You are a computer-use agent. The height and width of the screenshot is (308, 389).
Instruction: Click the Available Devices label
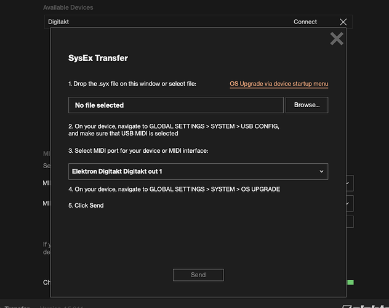click(68, 7)
